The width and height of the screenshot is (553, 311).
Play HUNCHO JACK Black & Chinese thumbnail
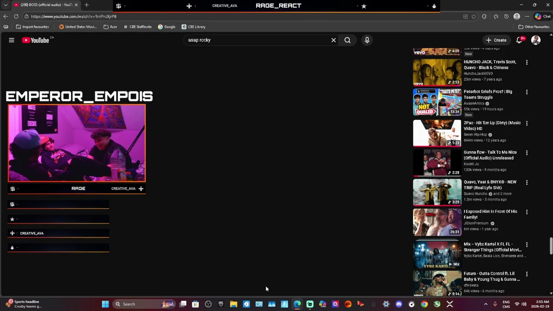pos(437,73)
